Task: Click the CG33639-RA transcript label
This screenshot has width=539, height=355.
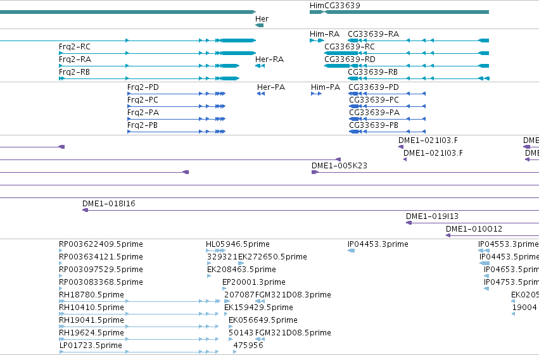Action: [x=373, y=34]
